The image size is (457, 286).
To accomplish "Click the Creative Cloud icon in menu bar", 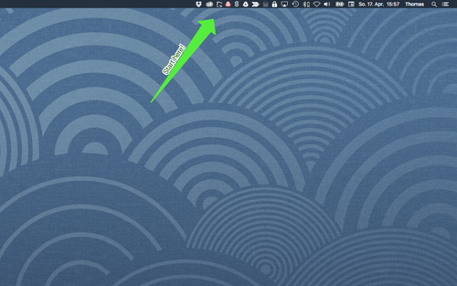I will coord(209,4).
